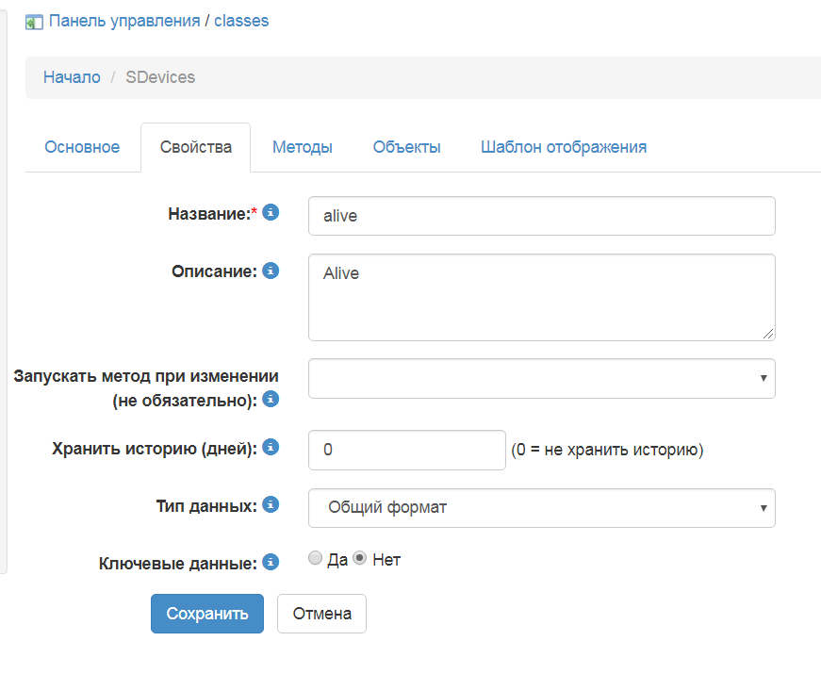Viewport: 821px width, 674px height.
Task: Click the Название input field
Action: pyautogui.click(x=541, y=216)
